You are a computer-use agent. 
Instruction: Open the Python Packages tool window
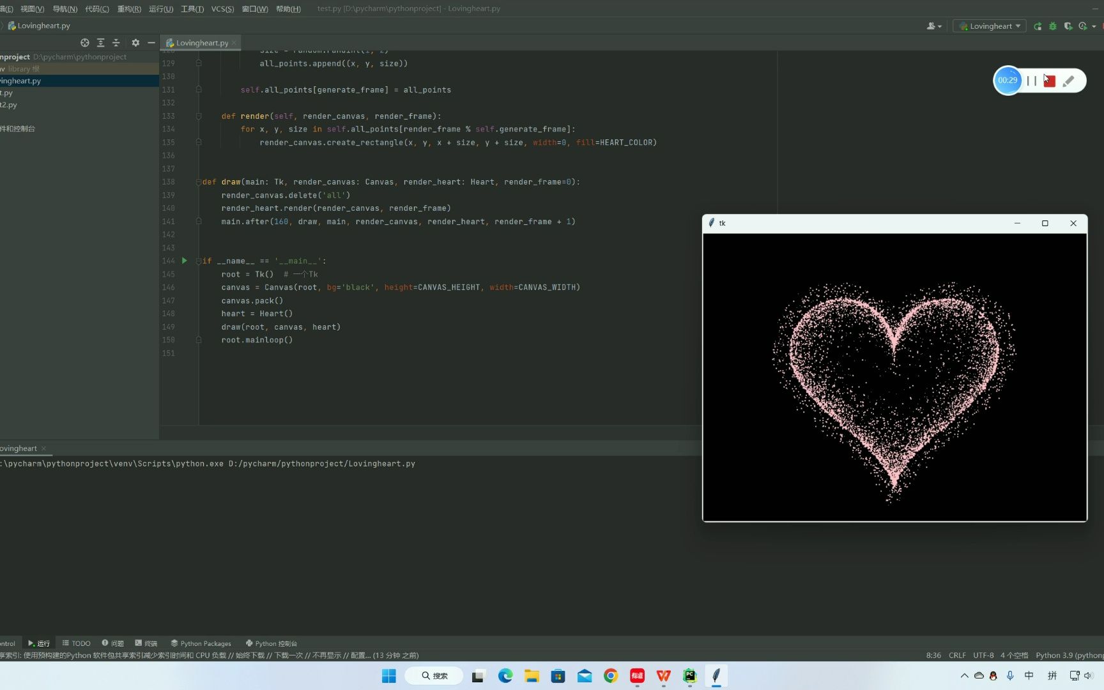coord(201,643)
